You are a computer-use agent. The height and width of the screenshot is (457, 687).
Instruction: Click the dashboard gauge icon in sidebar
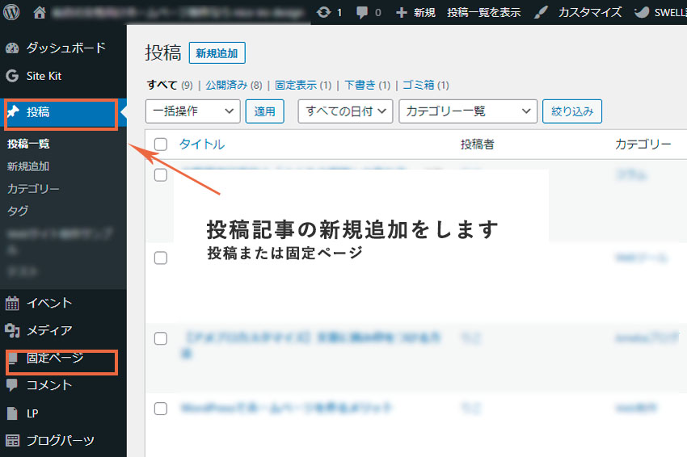tap(12, 48)
